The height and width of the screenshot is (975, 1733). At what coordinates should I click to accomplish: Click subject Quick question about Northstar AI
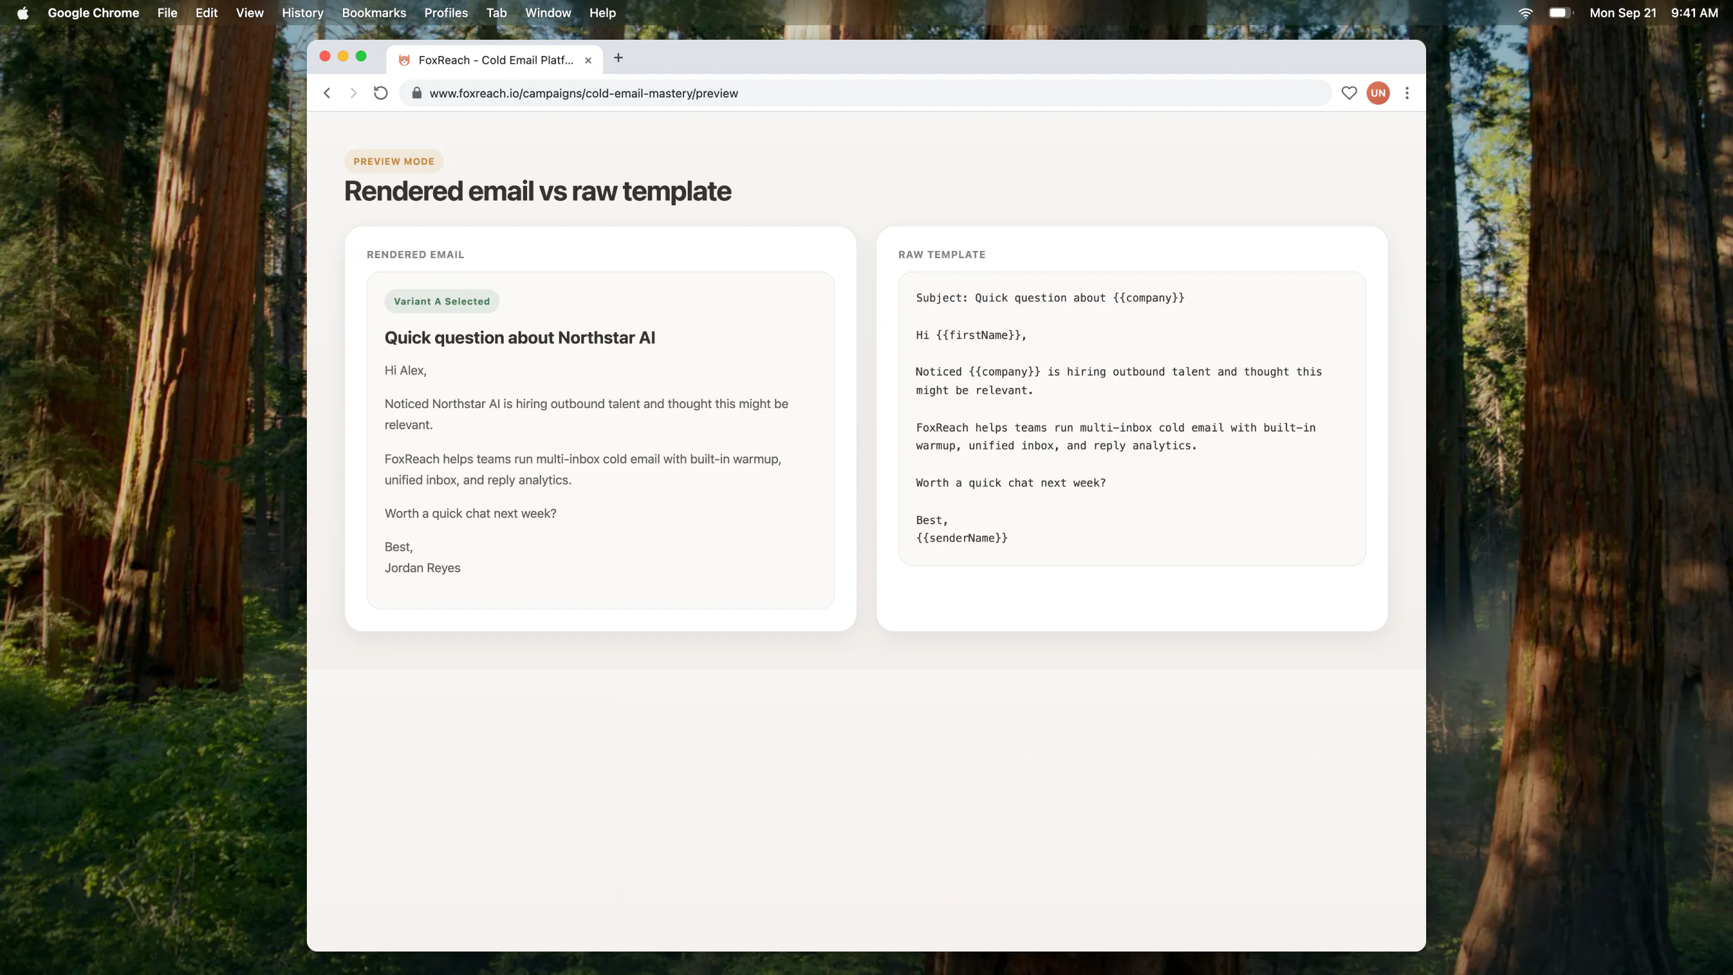(519, 338)
